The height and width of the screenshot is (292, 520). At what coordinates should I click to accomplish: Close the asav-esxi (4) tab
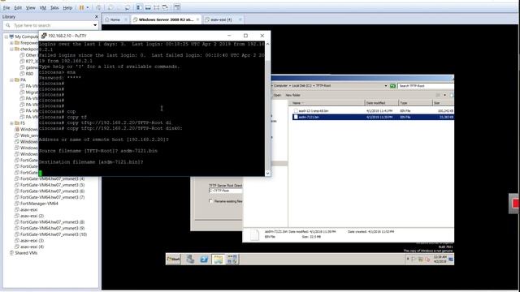click(240, 19)
